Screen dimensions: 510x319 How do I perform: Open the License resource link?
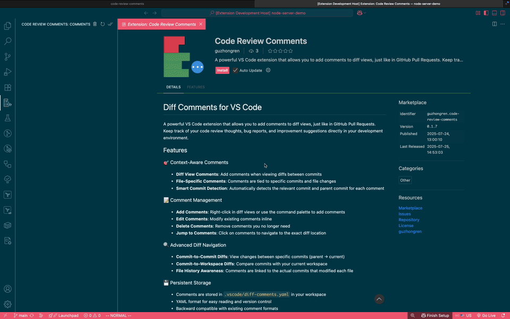click(x=406, y=225)
